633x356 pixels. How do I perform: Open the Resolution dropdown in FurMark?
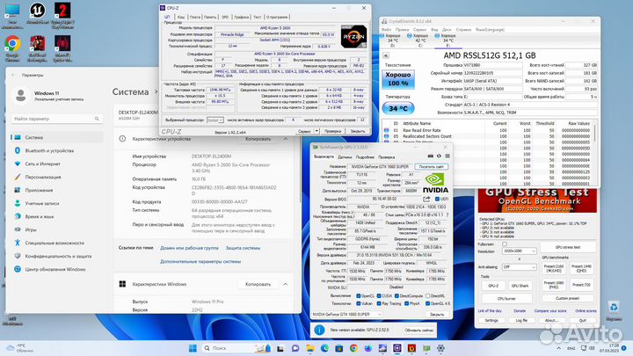click(x=520, y=251)
